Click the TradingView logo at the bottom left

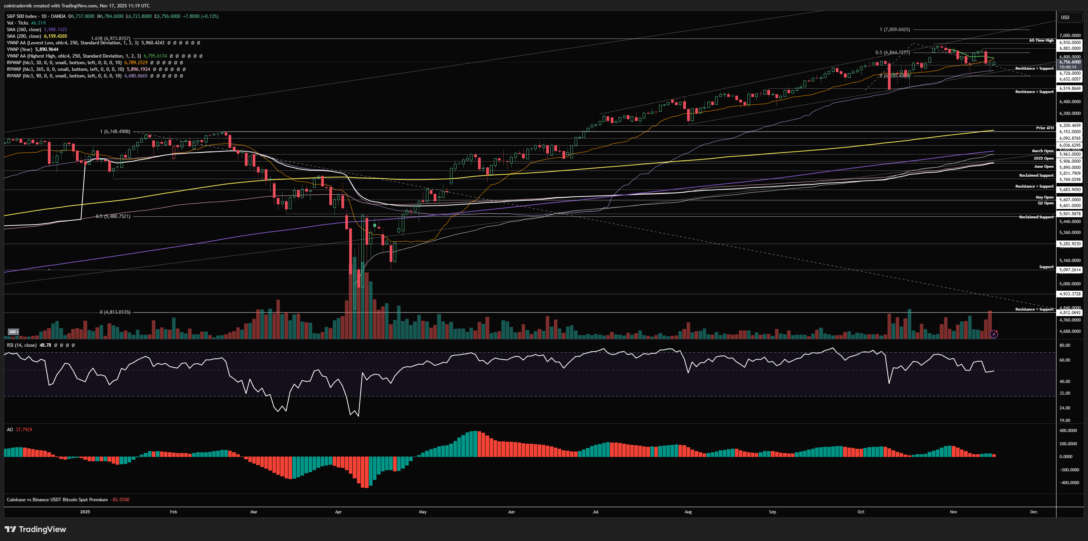(35, 529)
